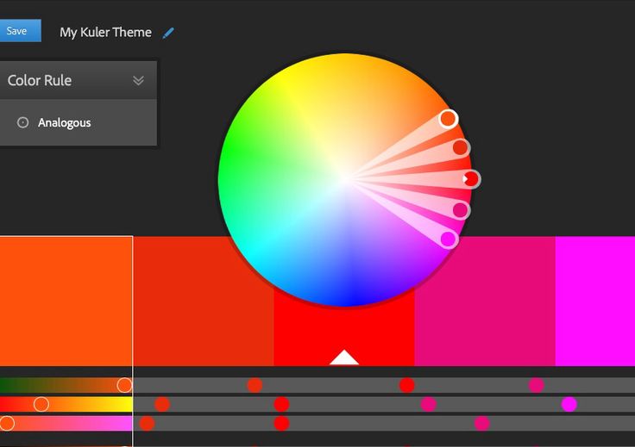Click the white center of the color wheel

point(344,179)
